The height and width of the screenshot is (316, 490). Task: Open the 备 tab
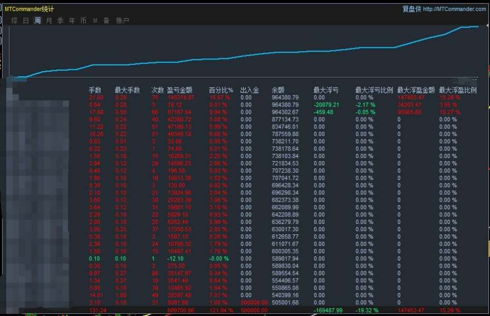[106, 21]
